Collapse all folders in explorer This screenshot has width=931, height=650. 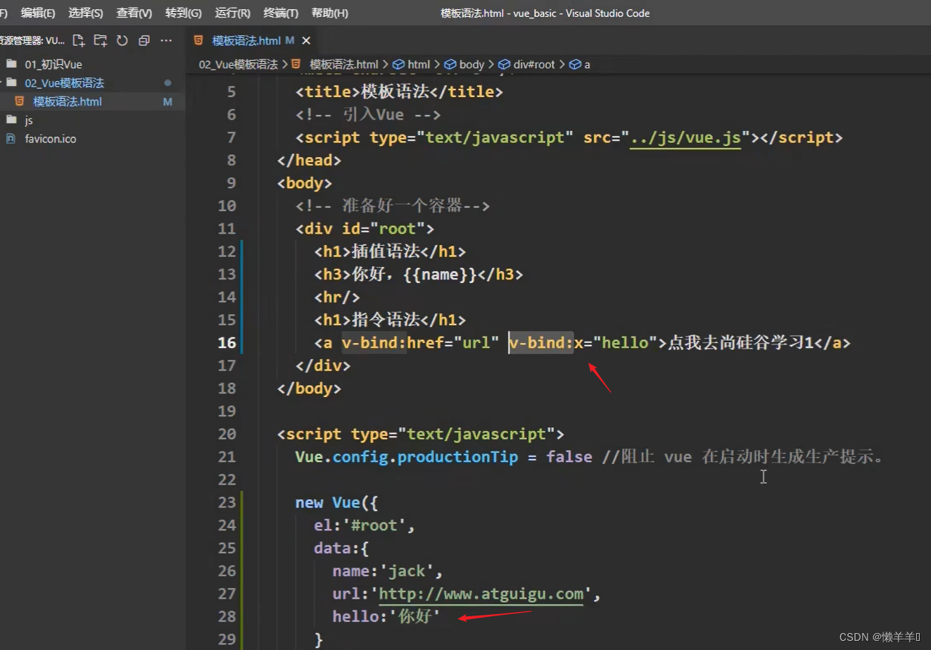pyautogui.click(x=144, y=41)
